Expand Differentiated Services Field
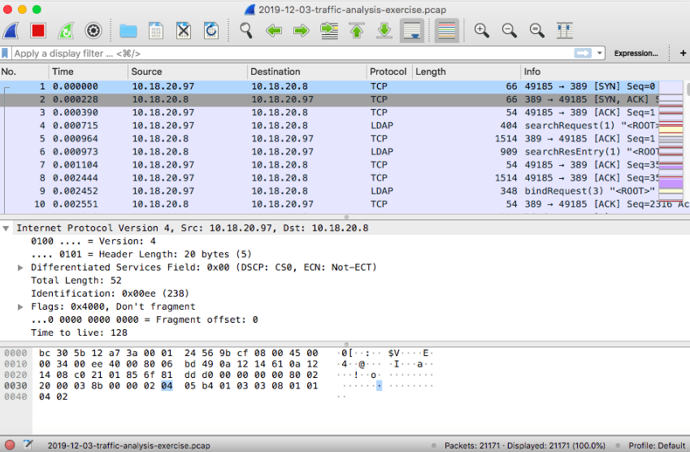 tap(20, 267)
